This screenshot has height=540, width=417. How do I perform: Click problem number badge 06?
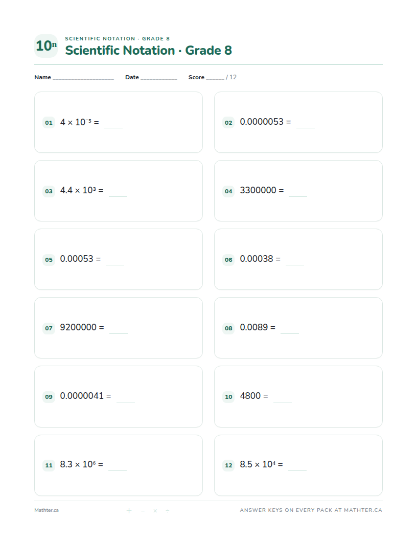tap(228, 260)
